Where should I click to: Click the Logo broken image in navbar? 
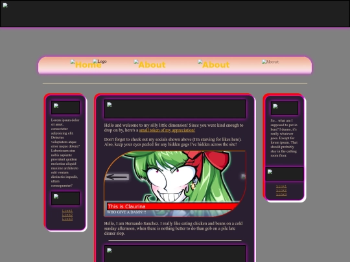point(100,61)
